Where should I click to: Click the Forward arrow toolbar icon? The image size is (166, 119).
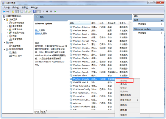(x=8, y=11)
